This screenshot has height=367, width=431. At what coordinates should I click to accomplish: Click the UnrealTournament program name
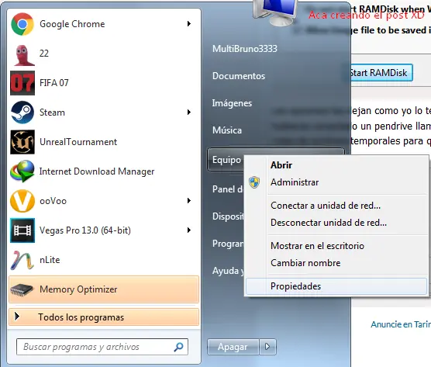coord(78,142)
